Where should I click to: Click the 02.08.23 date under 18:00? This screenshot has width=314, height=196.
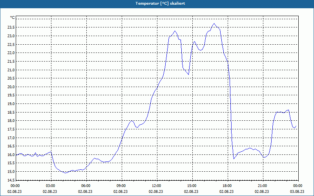pyautogui.click(x=226, y=191)
